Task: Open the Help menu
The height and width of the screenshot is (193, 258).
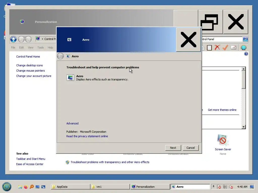Action: [50, 47]
